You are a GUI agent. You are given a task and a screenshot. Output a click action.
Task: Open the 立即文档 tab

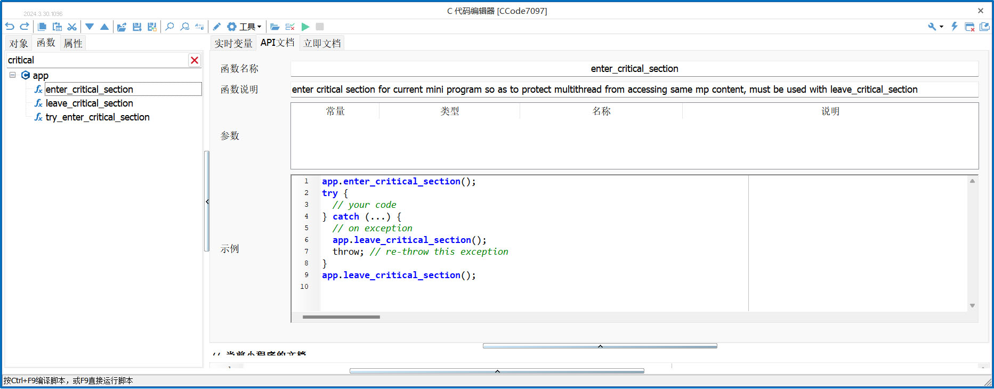click(322, 43)
